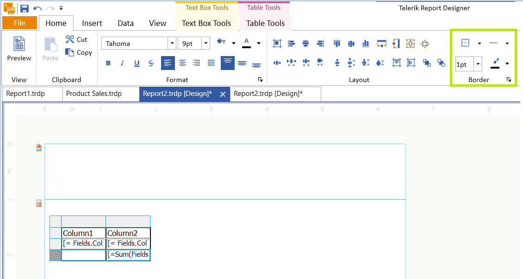Open the Format dialog launcher icon
This screenshot has width=523, height=279.
click(260, 79)
